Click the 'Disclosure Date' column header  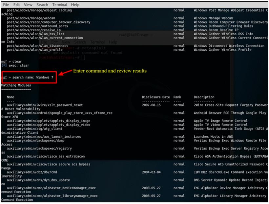(156, 97)
